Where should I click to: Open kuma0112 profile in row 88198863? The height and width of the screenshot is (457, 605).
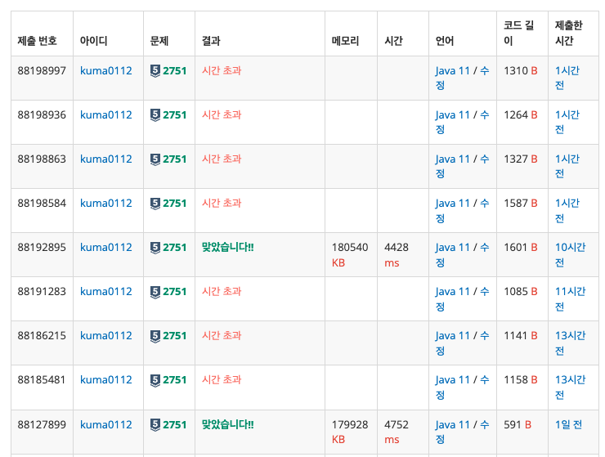(x=106, y=159)
